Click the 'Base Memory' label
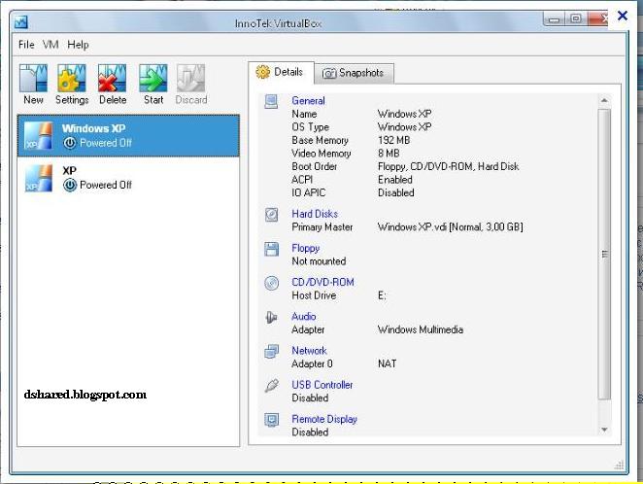The width and height of the screenshot is (643, 484). tap(321, 140)
